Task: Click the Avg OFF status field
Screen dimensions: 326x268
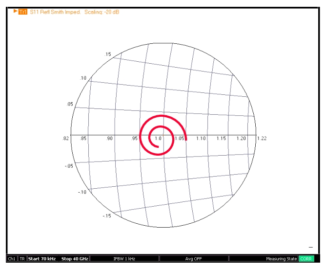Action: pos(194,259)
